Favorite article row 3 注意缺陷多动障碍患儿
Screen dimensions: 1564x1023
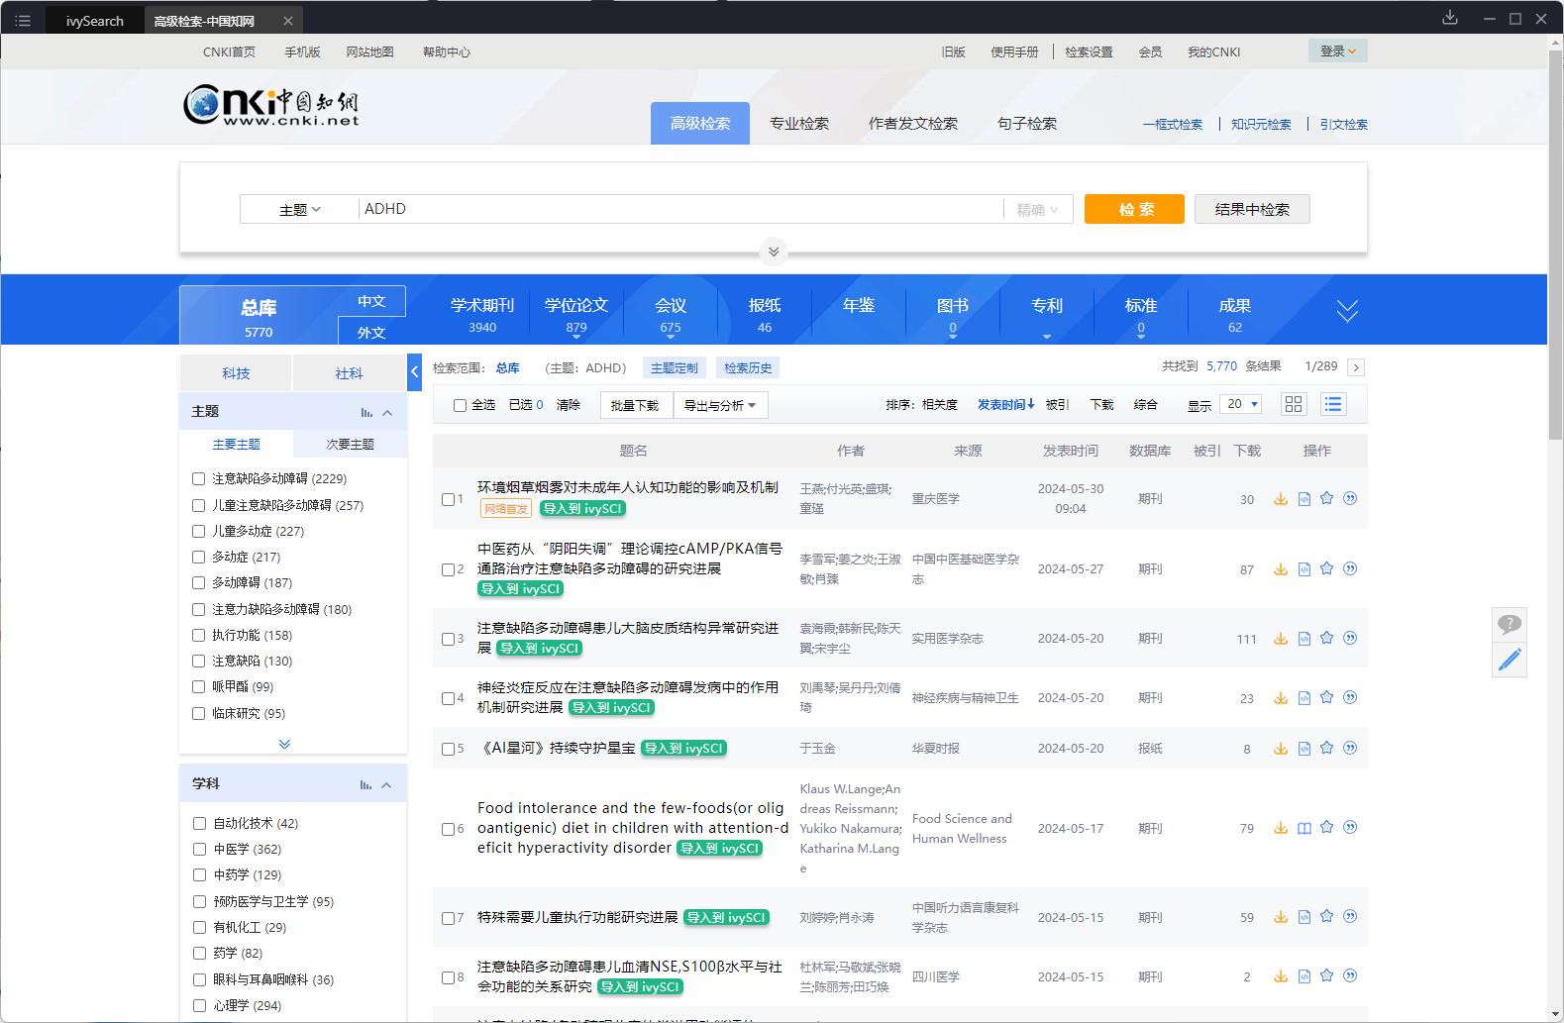coord(1327,638)
